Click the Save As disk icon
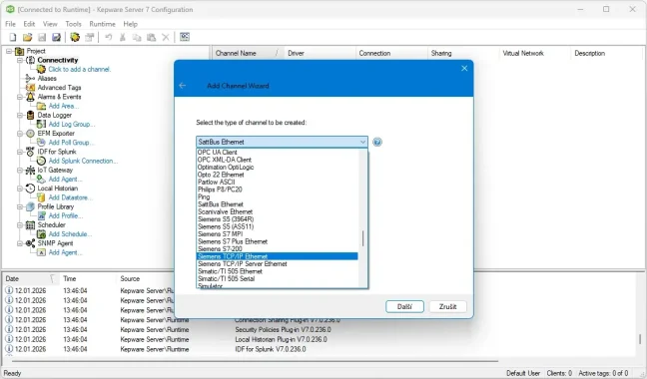The width and height of the screenshot is (647, 379). click(56, 38)
